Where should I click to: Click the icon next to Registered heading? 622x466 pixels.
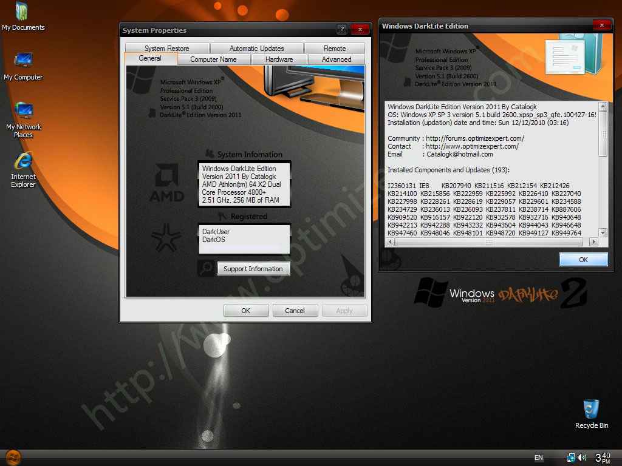click(x=222, y=216)
